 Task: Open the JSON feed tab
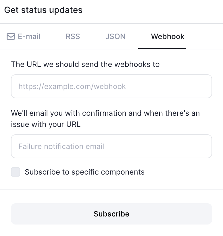pyautogui.click(x=116, y=36)
